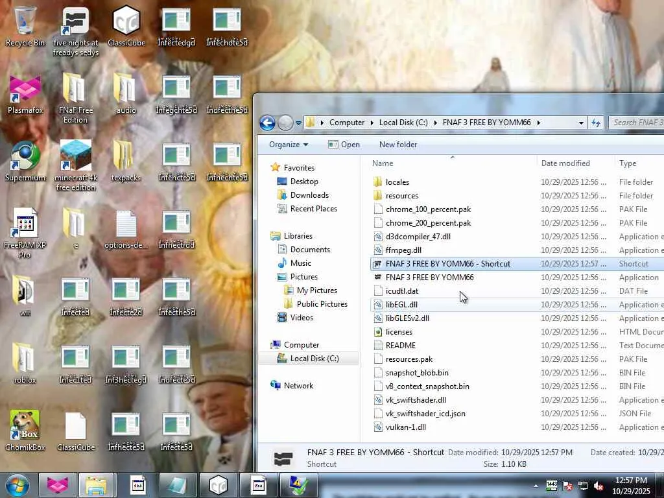Select the roblox folder on desktop

[x=25, y=362]
